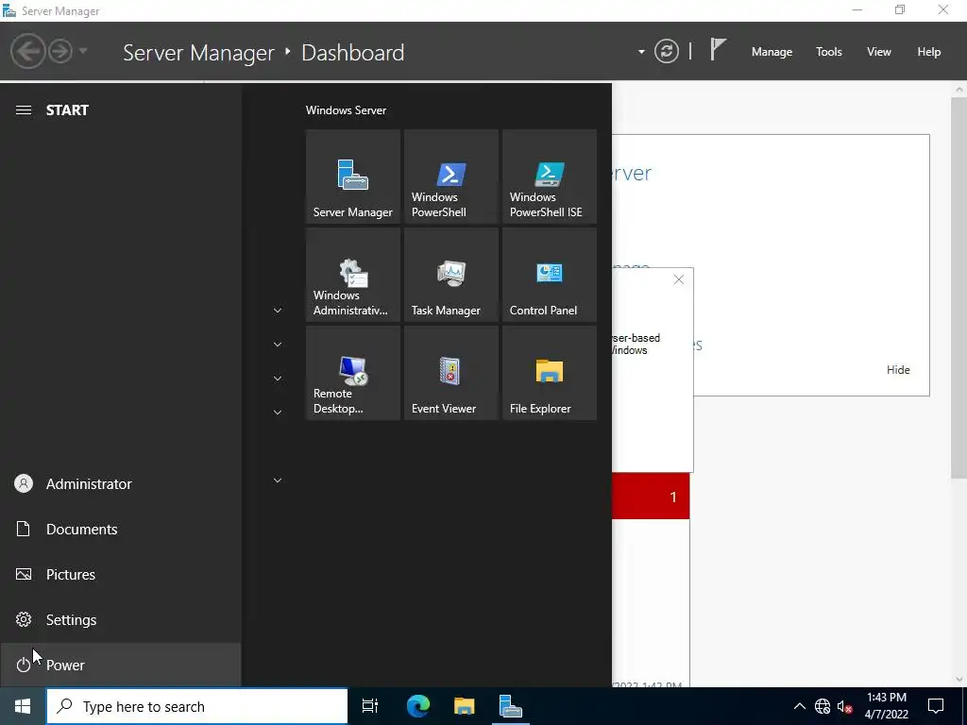The width and height of the screenshot is (967, 725).
Task: Click the taskbar clock showing 1:43 PM
Action: pyautogui.click(x=886, y=706)
